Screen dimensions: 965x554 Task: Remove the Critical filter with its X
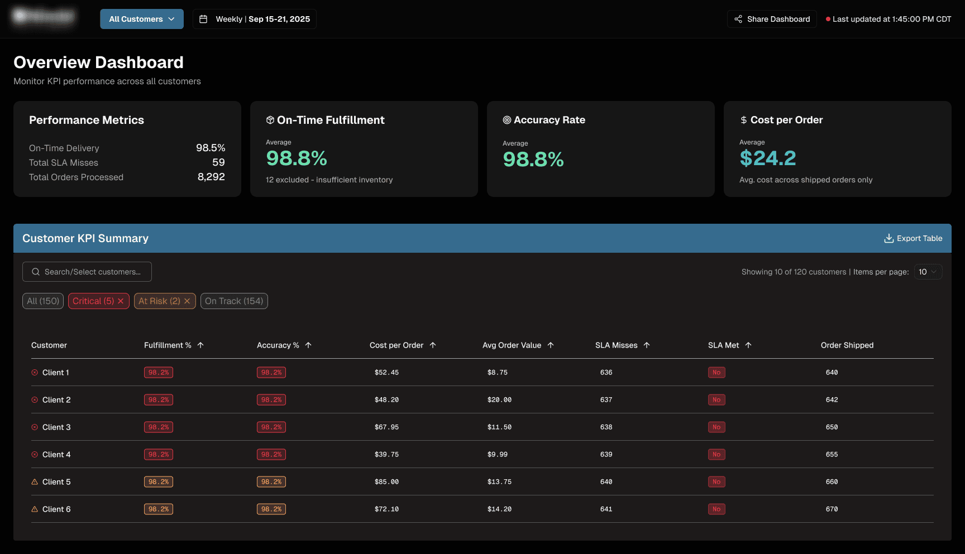click(121, 301)
